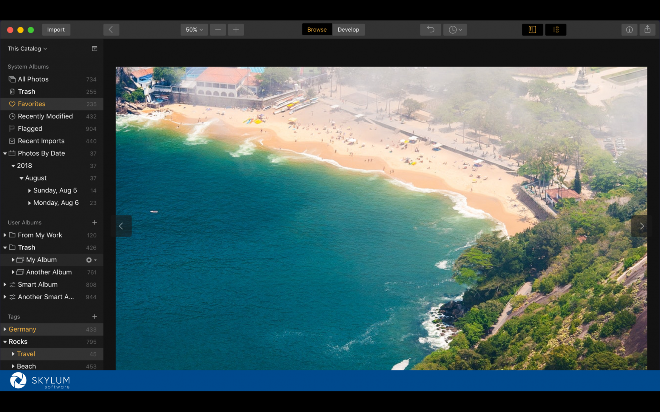This screenshot has height=412, width=660.
Task: Click the Add Tags plus button
Action: click(x=95, y=317)
